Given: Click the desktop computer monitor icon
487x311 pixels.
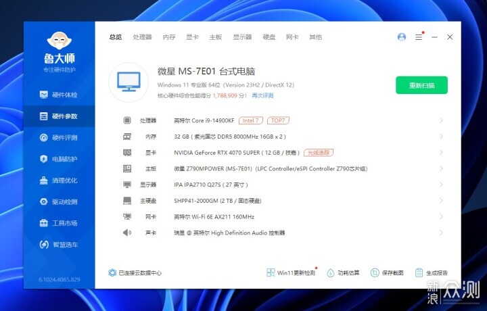Looking at the screenshot, I should (x=129, y=82).
